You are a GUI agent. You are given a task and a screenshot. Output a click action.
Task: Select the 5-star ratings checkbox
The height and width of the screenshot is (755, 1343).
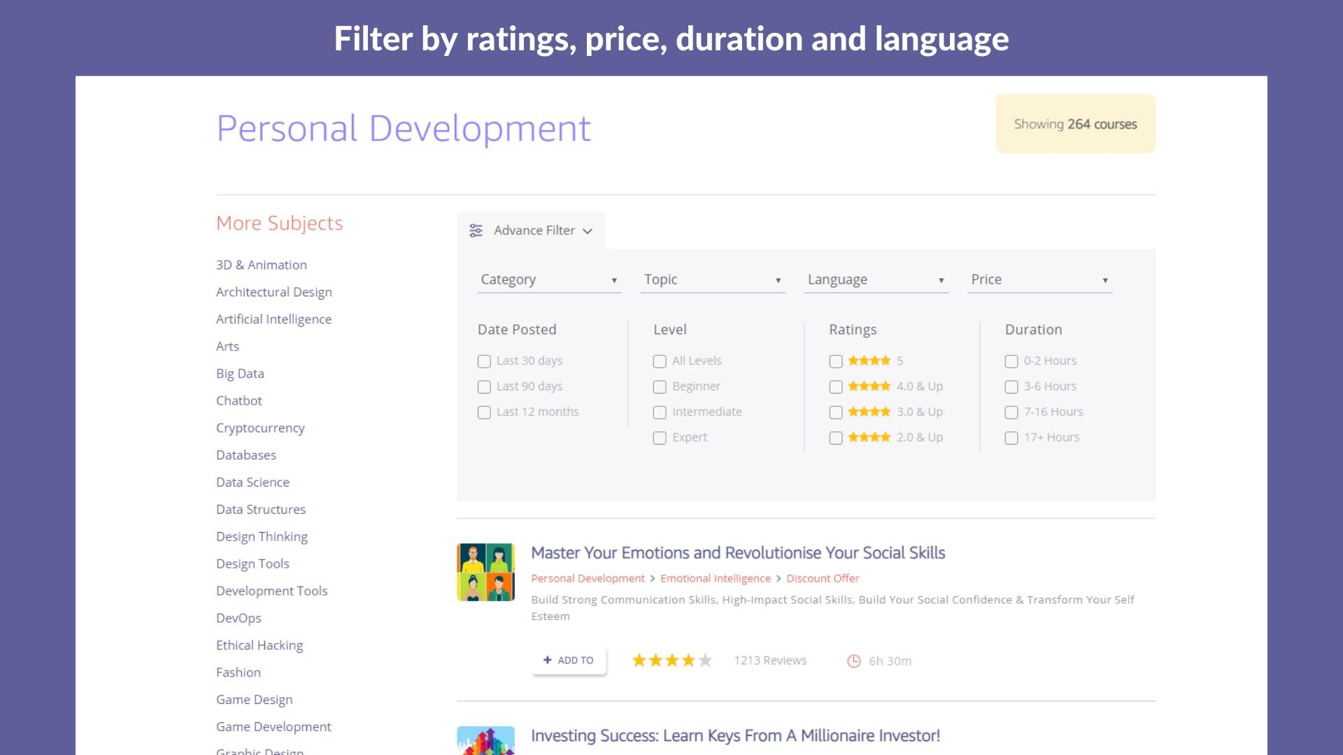point(835,361)
